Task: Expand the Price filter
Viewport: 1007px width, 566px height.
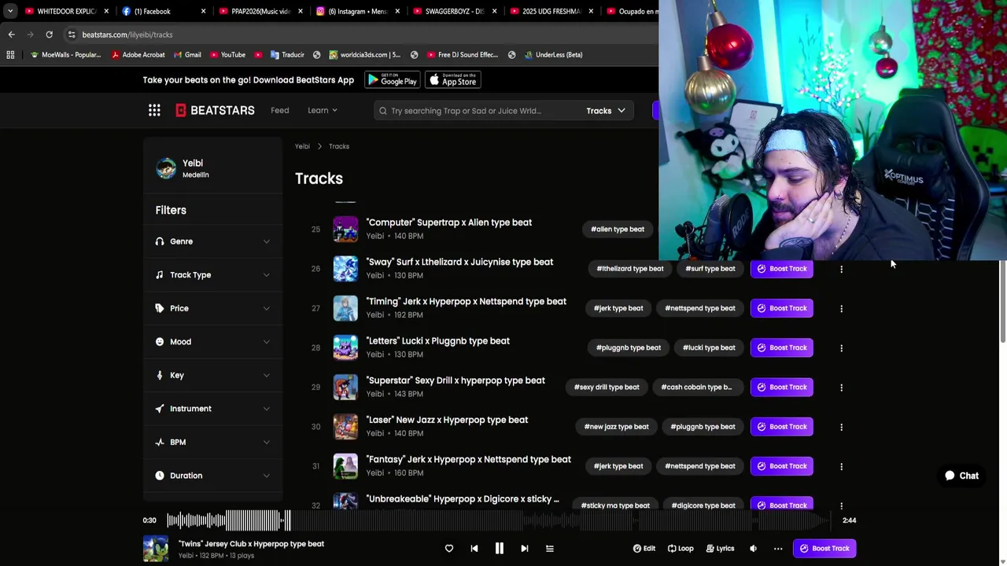Action: [212, 308]
